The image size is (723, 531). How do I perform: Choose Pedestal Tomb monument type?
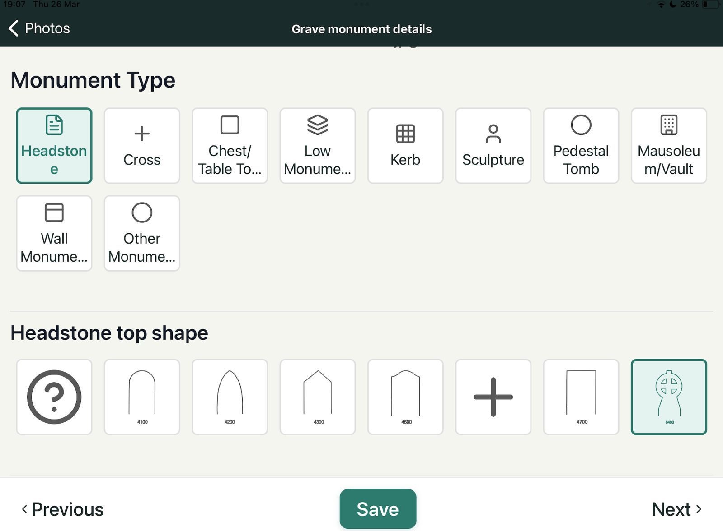click(x=581, y=146)
